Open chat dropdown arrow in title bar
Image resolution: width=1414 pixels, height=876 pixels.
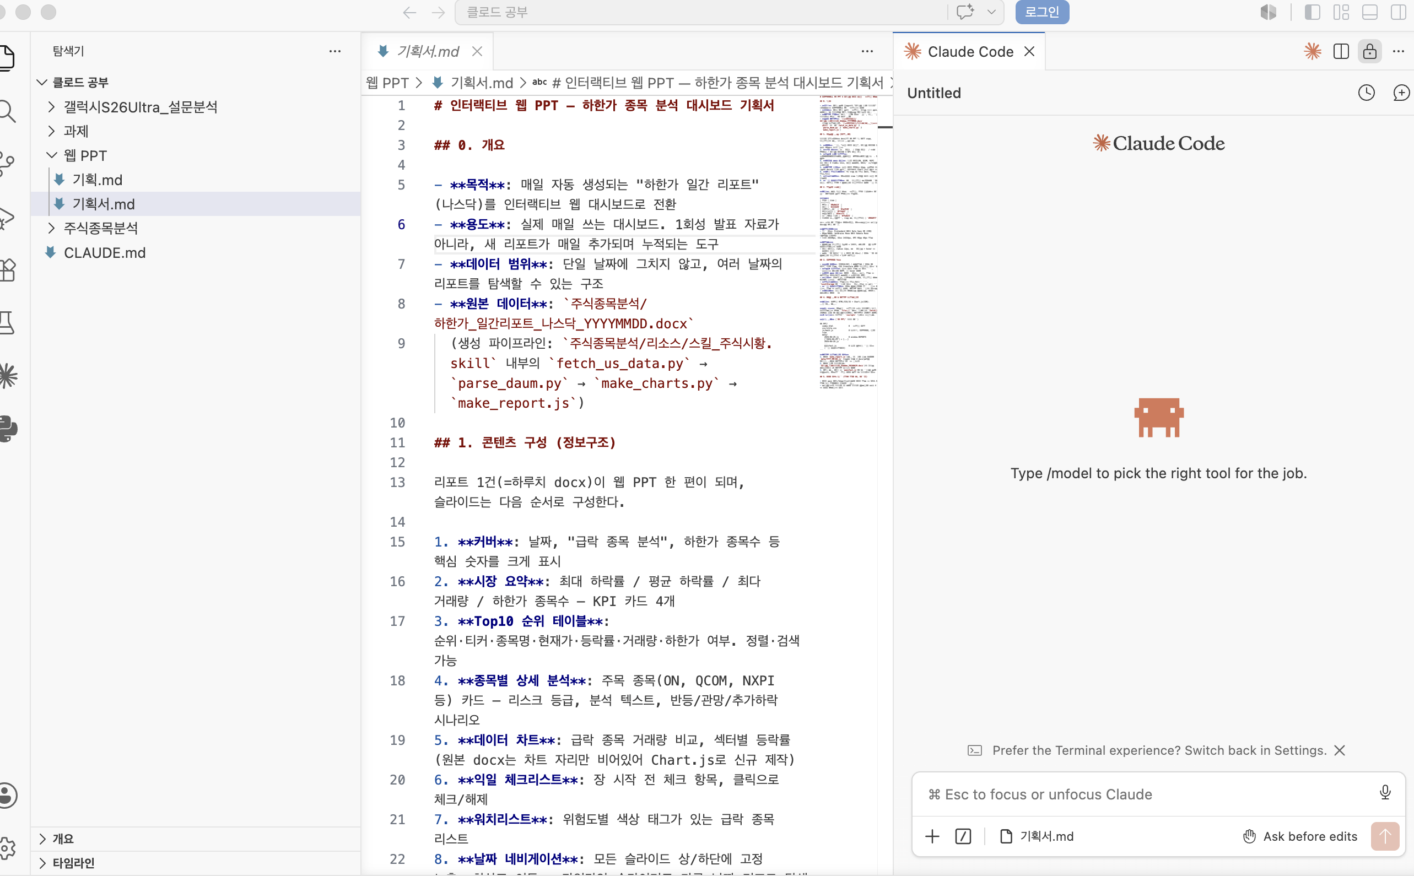(991, 12)
